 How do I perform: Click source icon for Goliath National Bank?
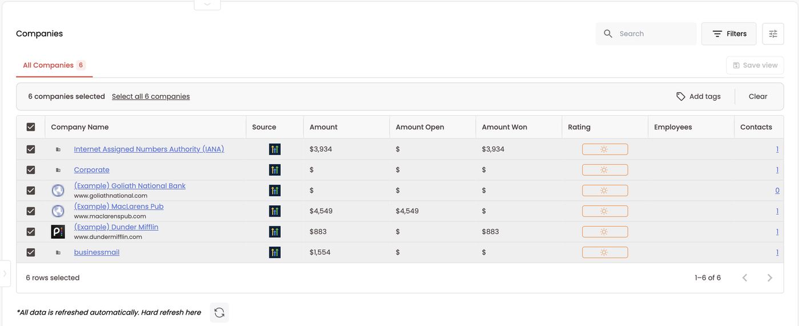[x=275, y=190]
